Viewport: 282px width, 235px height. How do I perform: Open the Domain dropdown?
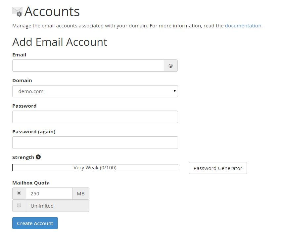click(x=95, y=91)
